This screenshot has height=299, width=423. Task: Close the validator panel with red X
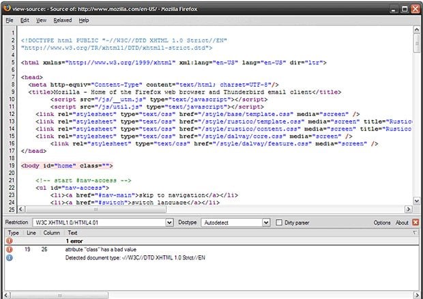415,223
